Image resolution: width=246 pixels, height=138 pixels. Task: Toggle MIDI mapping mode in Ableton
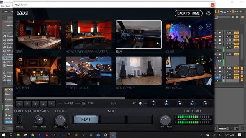[229, 11]
